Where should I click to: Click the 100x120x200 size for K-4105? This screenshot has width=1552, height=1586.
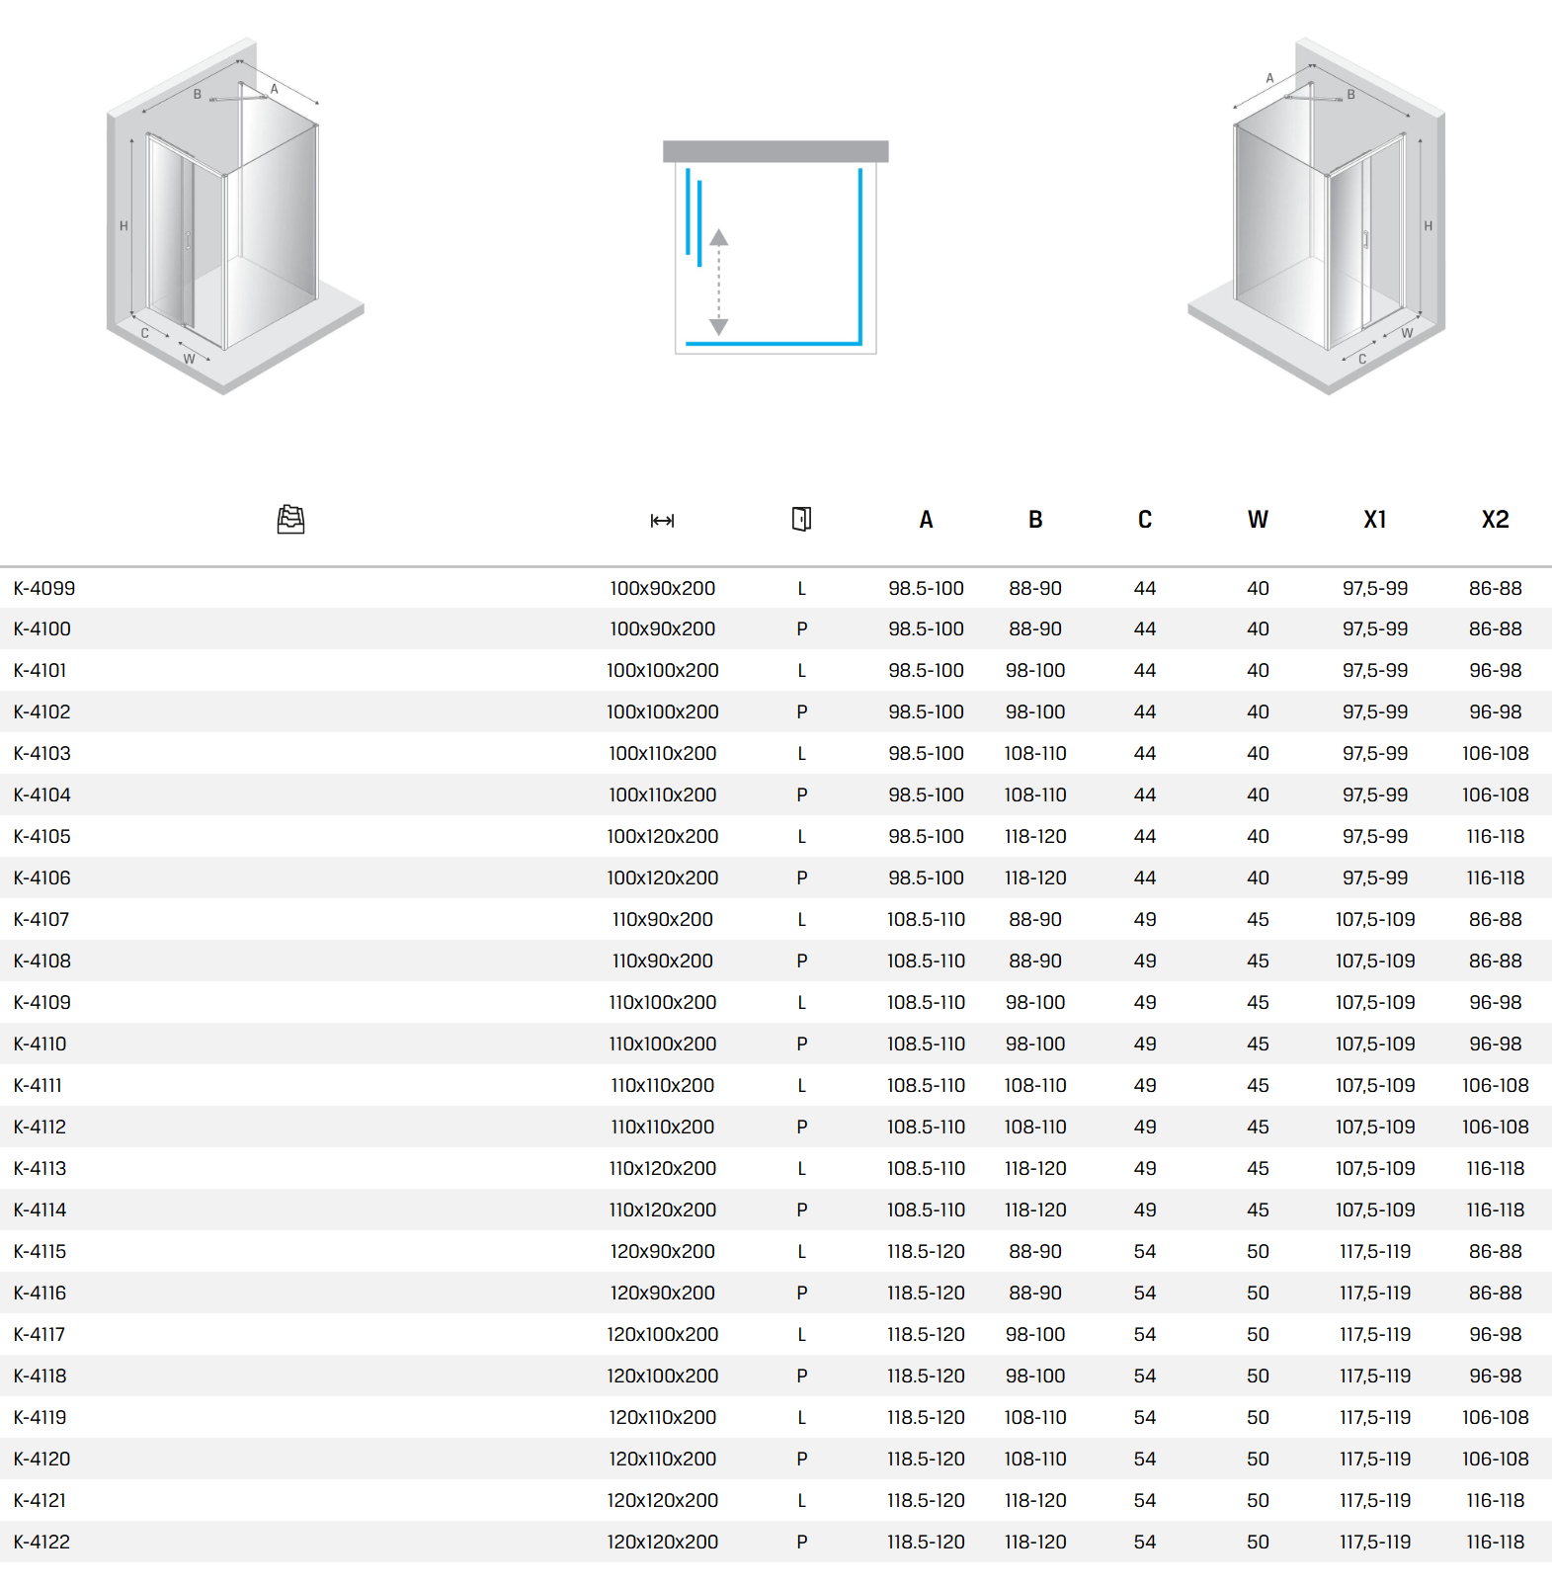click(x=662, y=836)
